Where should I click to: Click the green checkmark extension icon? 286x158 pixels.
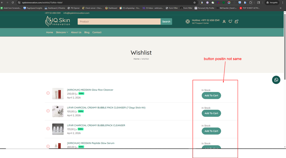[x=223, y=3]
